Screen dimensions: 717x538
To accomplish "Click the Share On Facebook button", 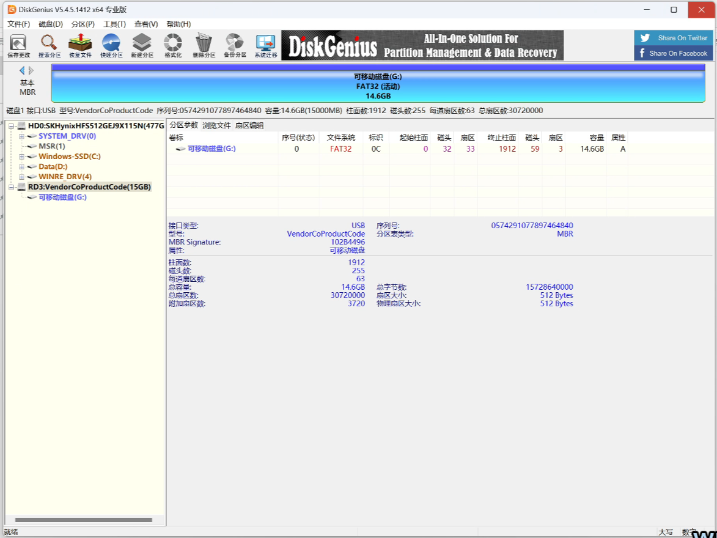I will [x=673, y=53].
